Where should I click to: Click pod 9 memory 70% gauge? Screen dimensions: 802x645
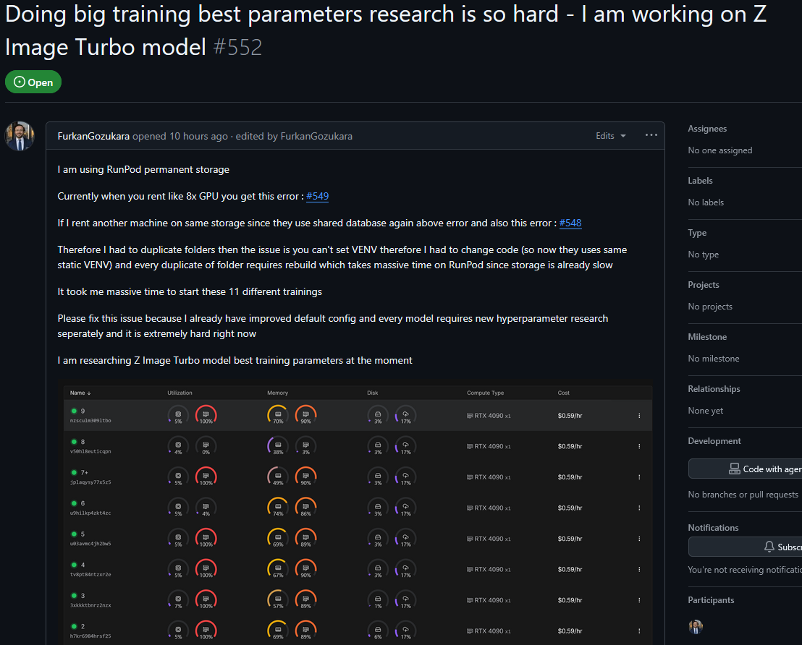(278, 415)
